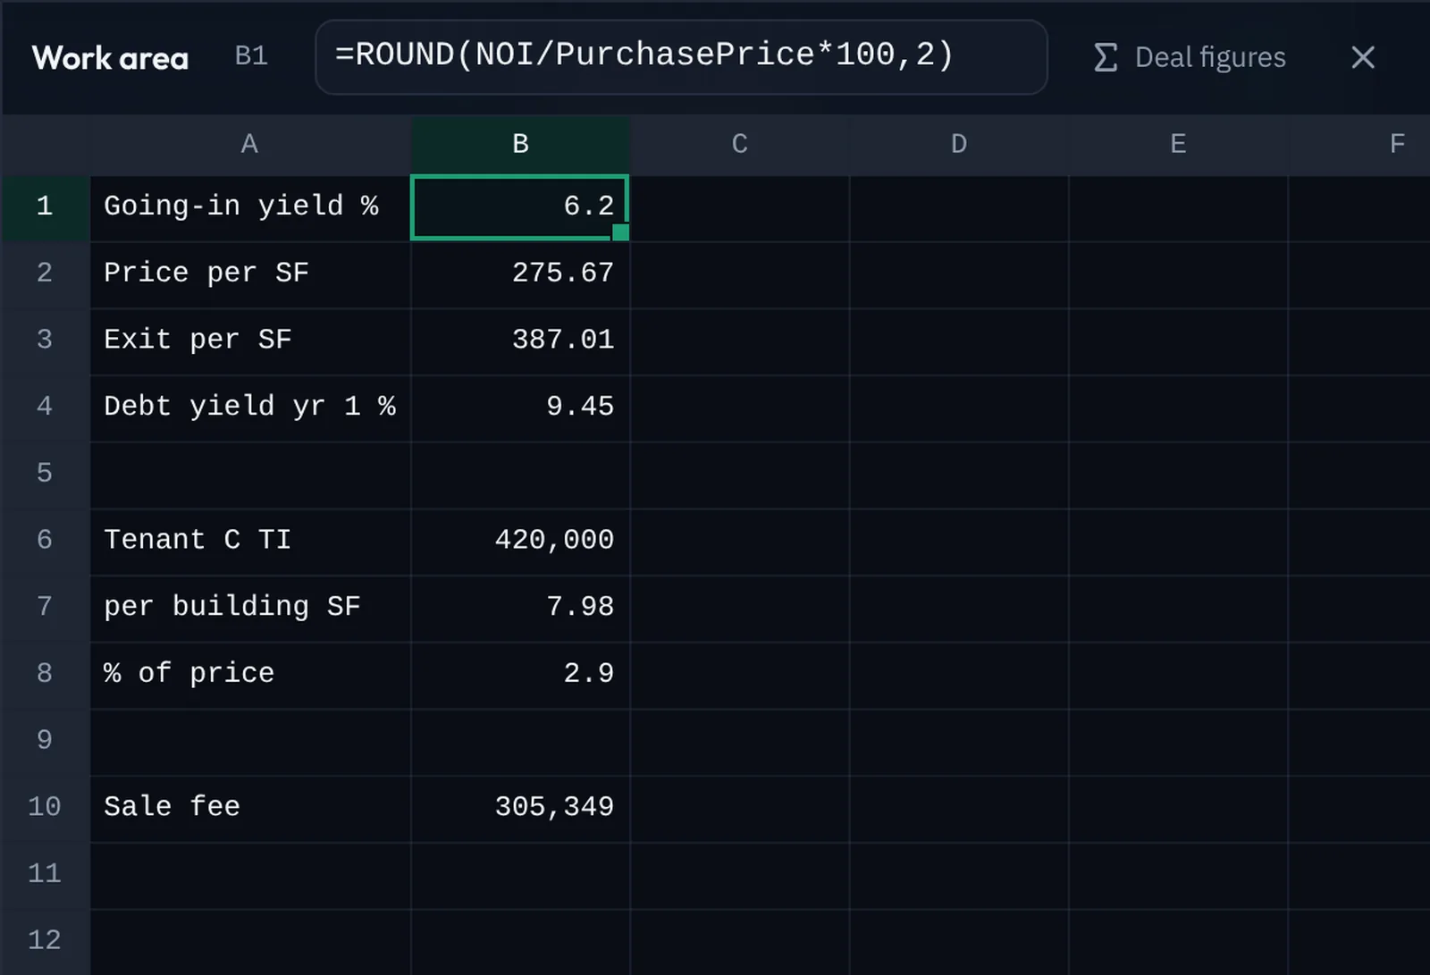Open the Deal figures button
The width and height of the screenshot is (1430, 975).
pyautogui.click(x=1190, y=57)
